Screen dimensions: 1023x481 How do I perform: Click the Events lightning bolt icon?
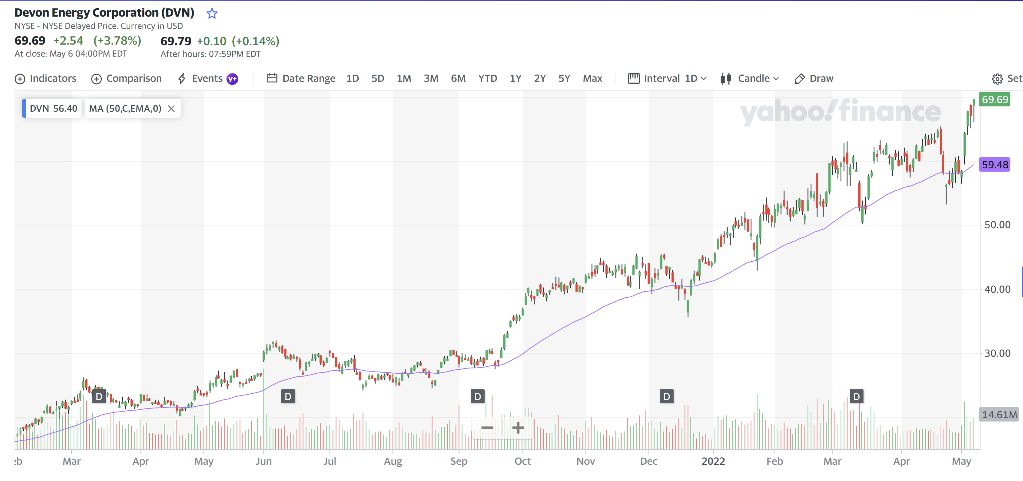pos(182,78)
